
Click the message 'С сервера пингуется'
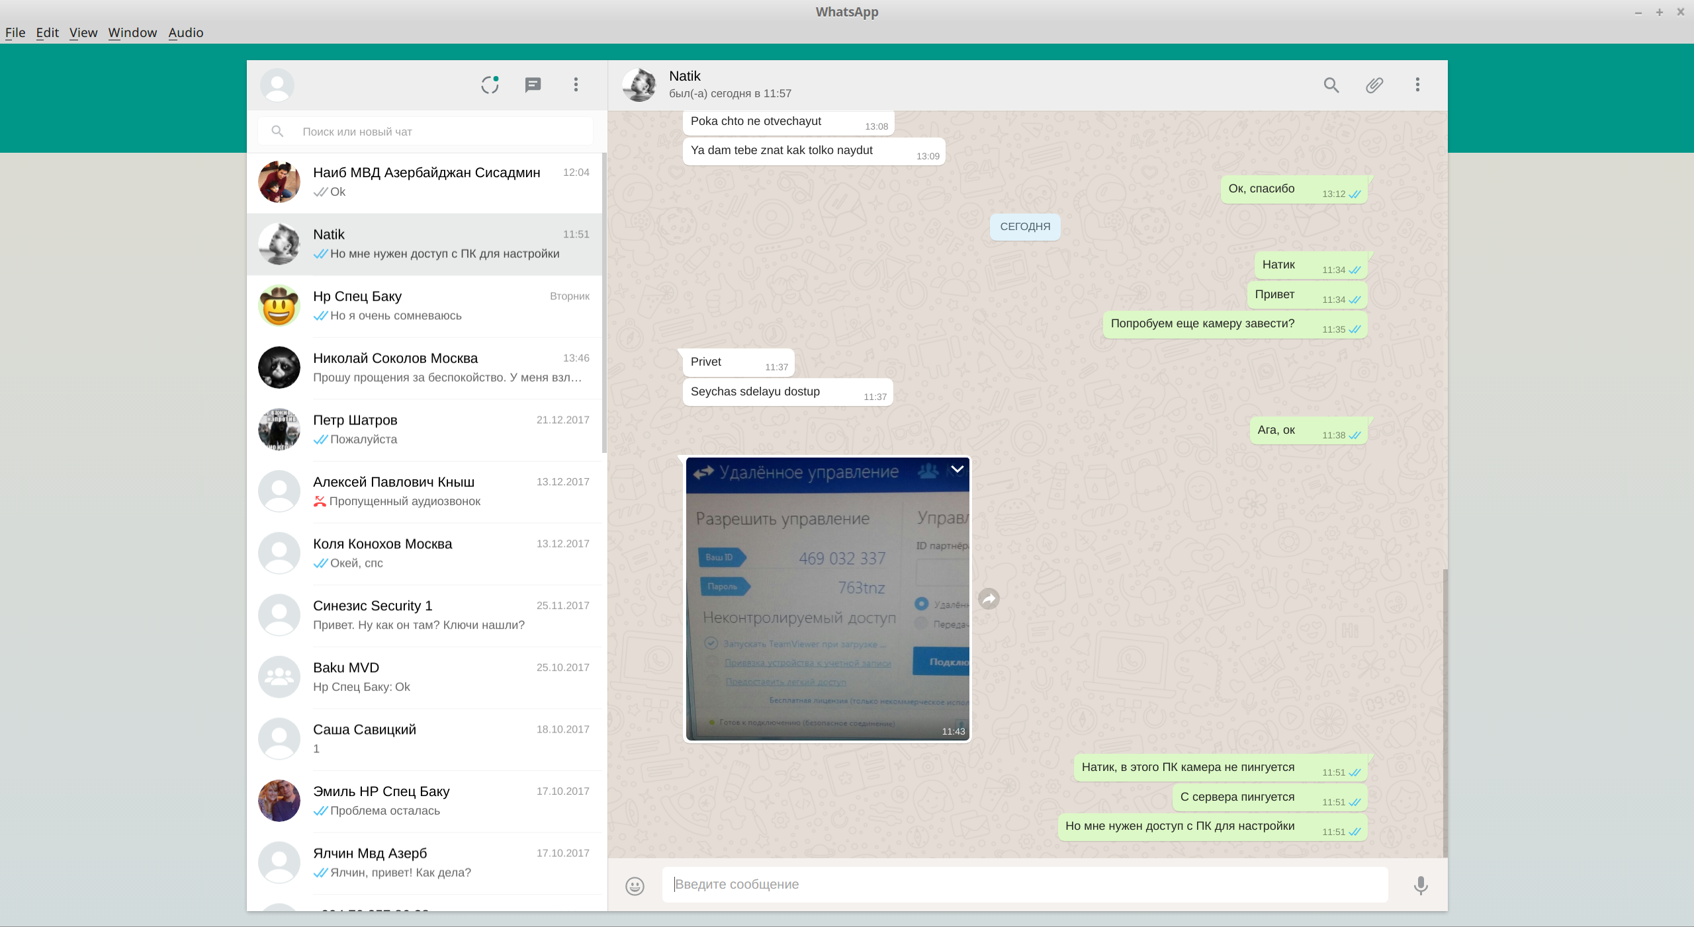[x=1270, y=797]
